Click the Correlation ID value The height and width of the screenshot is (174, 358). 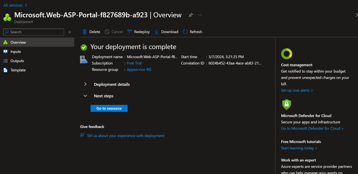pyautogui.click(x=235, y=63)
